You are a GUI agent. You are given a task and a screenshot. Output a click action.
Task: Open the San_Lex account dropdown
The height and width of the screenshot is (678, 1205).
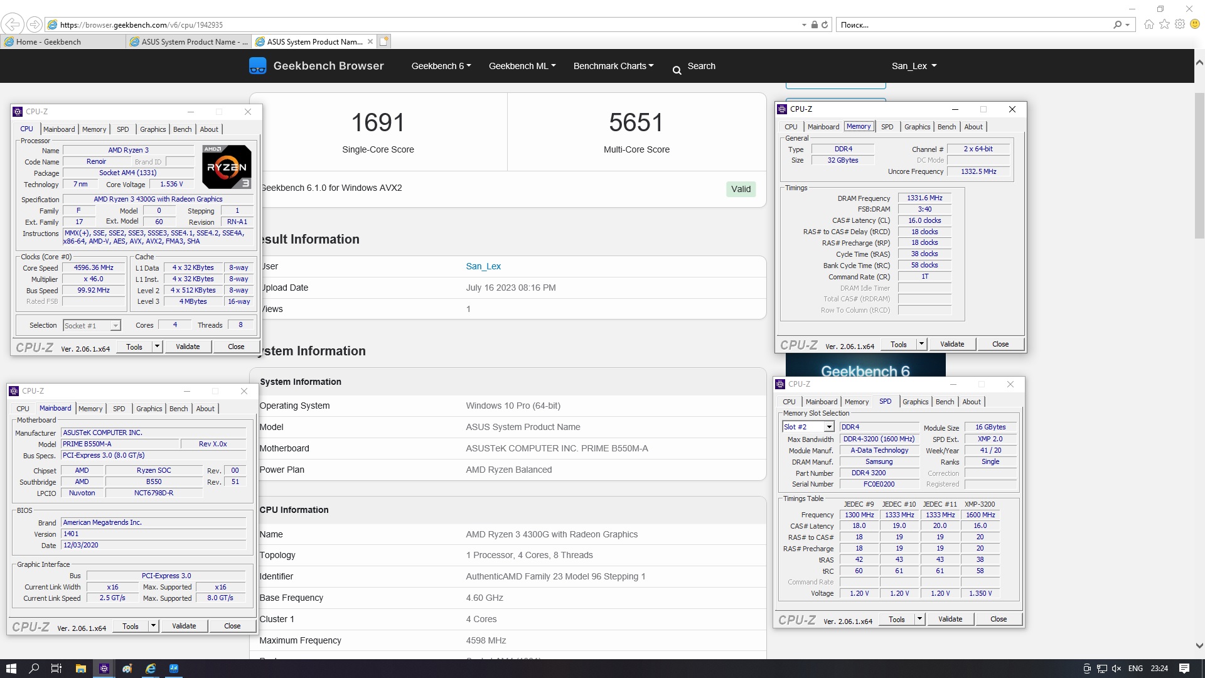coord(914,66)
